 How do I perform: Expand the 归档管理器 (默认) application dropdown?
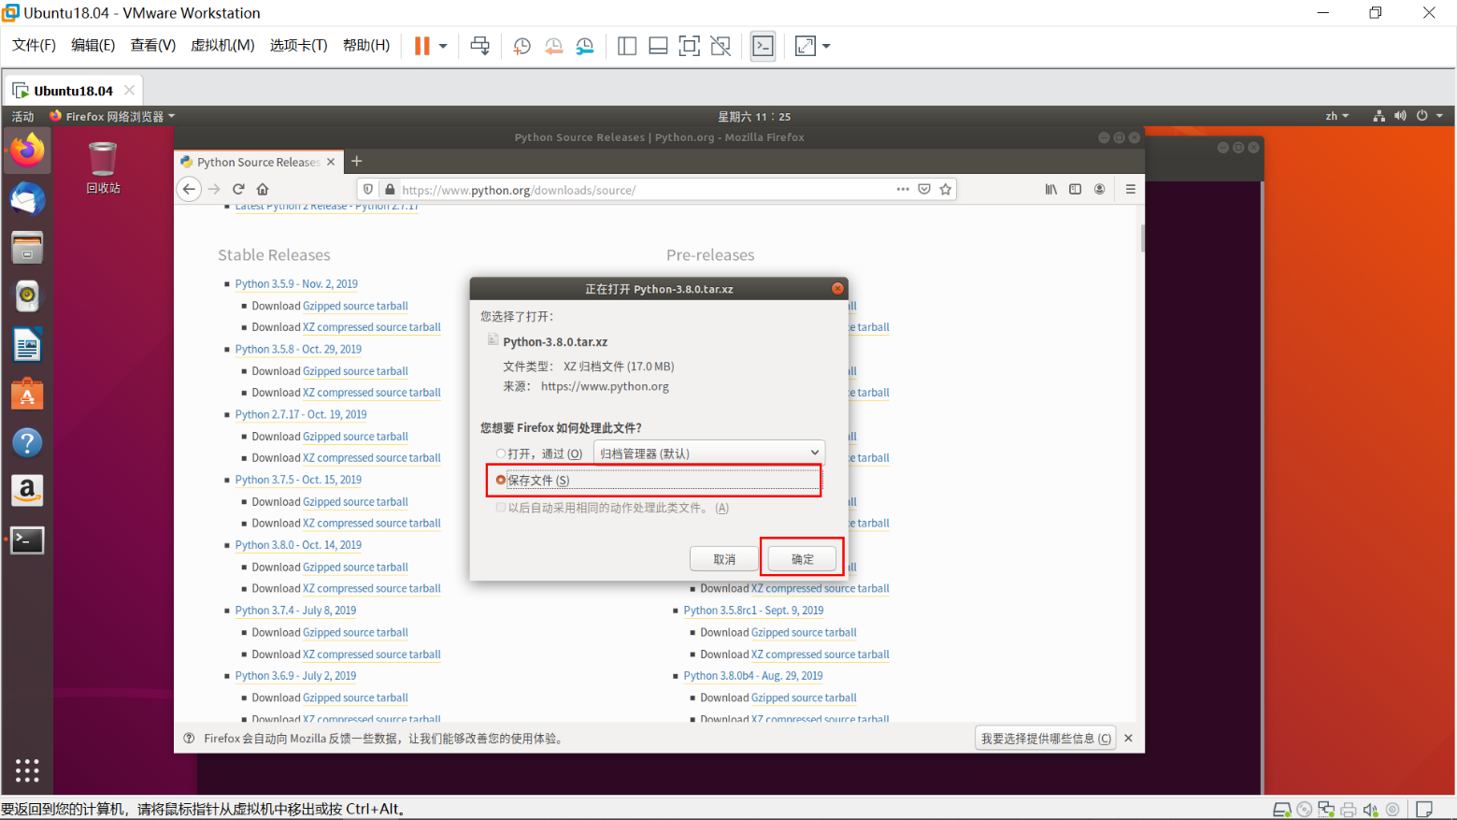[x=709, y=453]
